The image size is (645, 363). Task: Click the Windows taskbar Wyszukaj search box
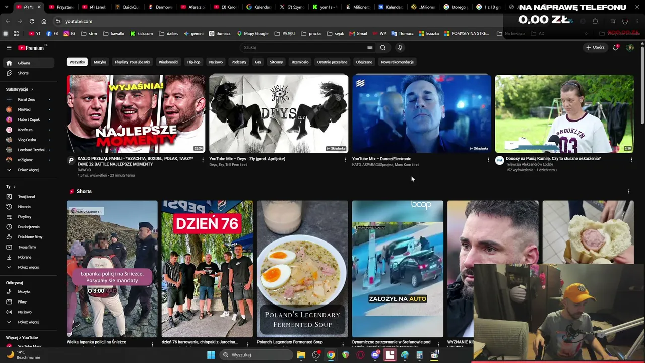[x=256, y=355]
